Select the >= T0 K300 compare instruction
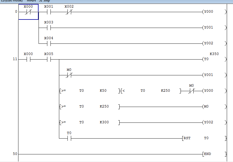Viewport: 233px width, 162px height. (90, 122)
